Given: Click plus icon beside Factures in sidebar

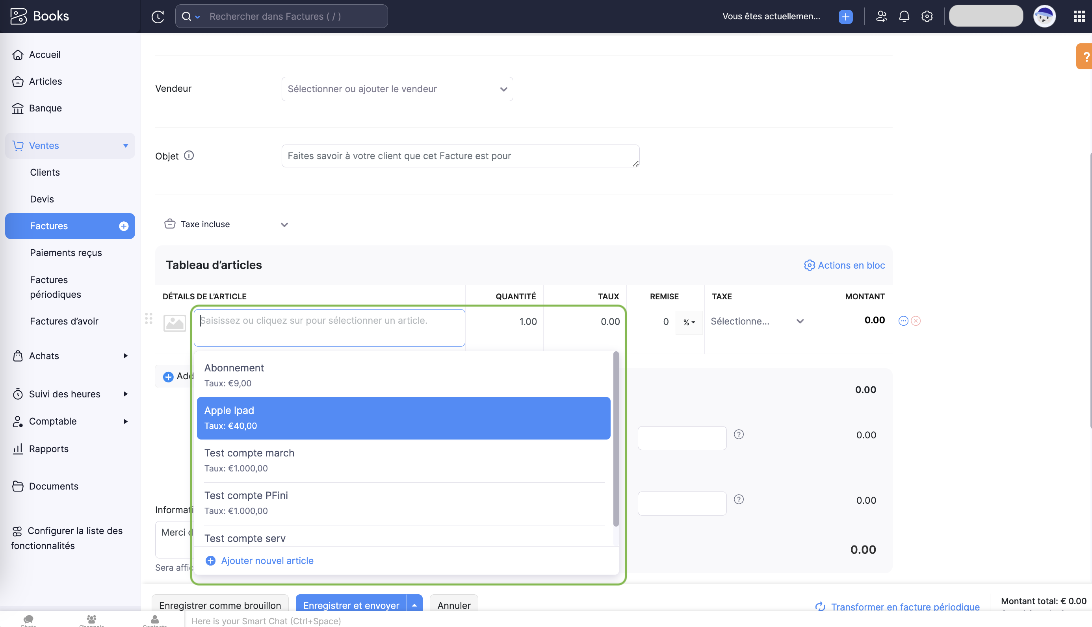Looking at the screenshot, I should [124, 226].
